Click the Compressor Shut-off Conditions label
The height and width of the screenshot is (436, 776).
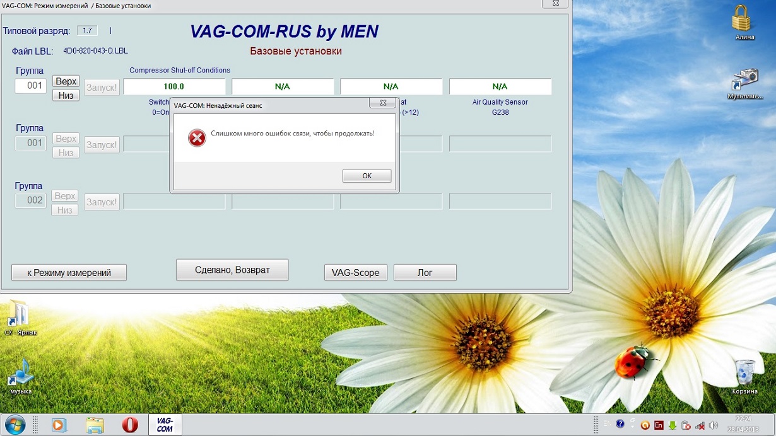coord(180,70)
